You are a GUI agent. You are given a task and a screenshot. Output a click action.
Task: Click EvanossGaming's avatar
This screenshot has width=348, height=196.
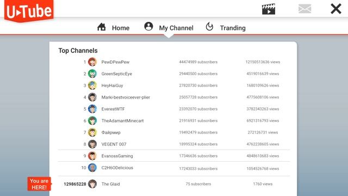(92, 156)
